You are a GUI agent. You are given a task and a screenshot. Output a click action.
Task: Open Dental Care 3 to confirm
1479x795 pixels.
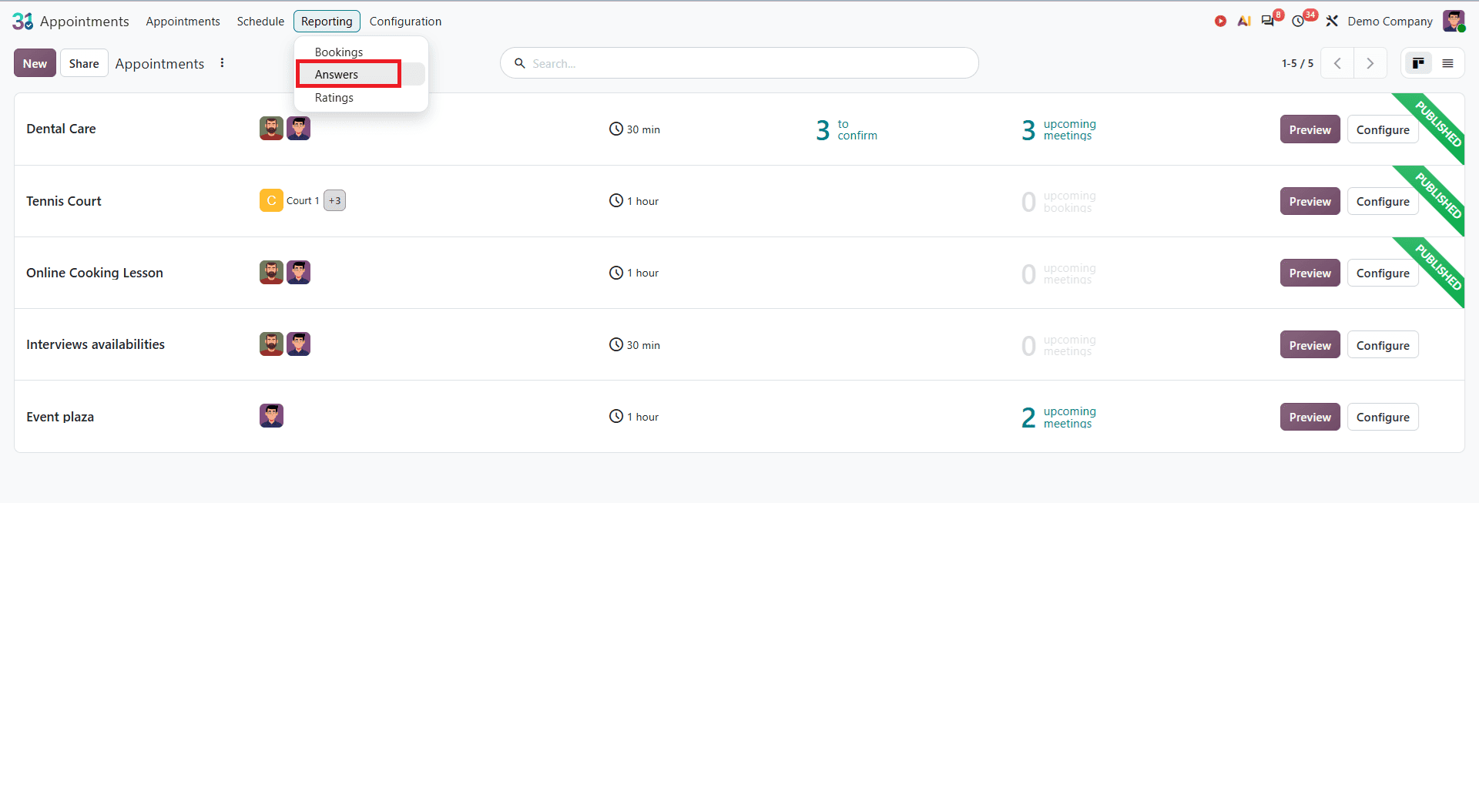point(847,129)
